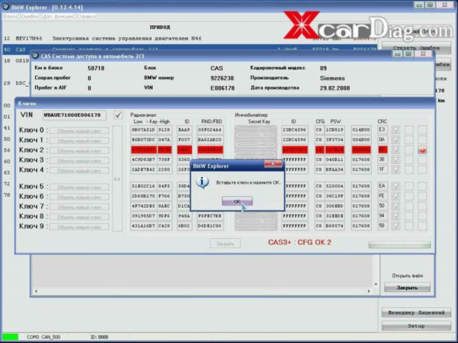
Task: Click the BMW logo in the CAS window title
Action: pos(36,55)
